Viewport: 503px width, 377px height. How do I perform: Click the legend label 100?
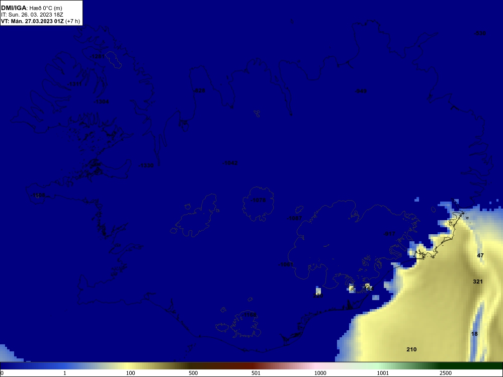click(x=131, y=373)
